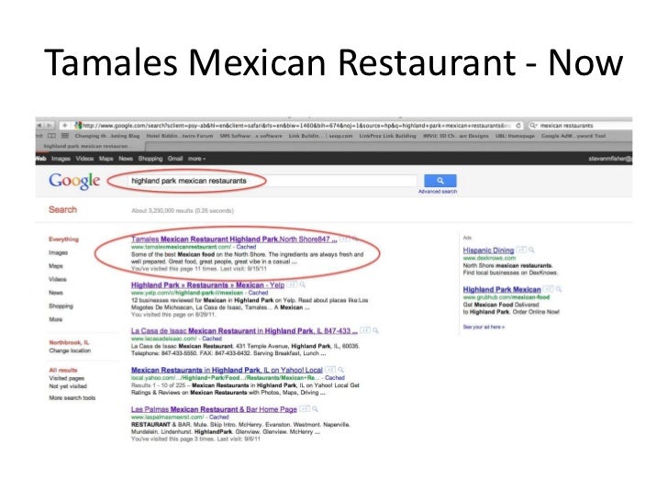Click preview magnifier beside La Casa de Isaac result

click(x=375, y=330)
